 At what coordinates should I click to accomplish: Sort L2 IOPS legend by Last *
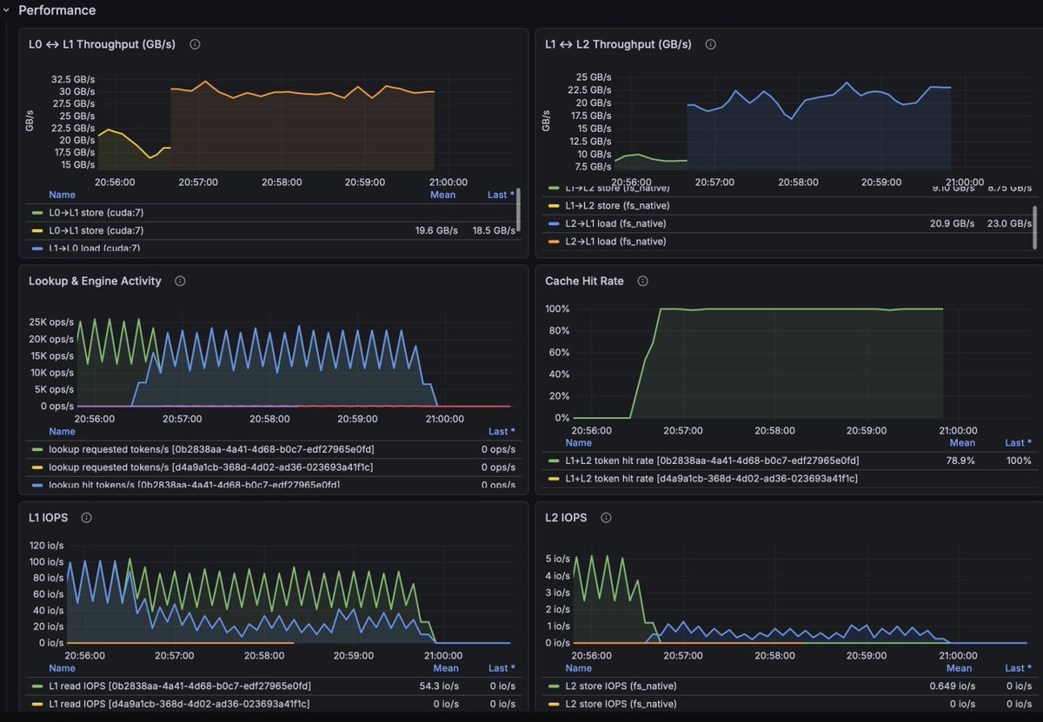(x=1018, y=668)
